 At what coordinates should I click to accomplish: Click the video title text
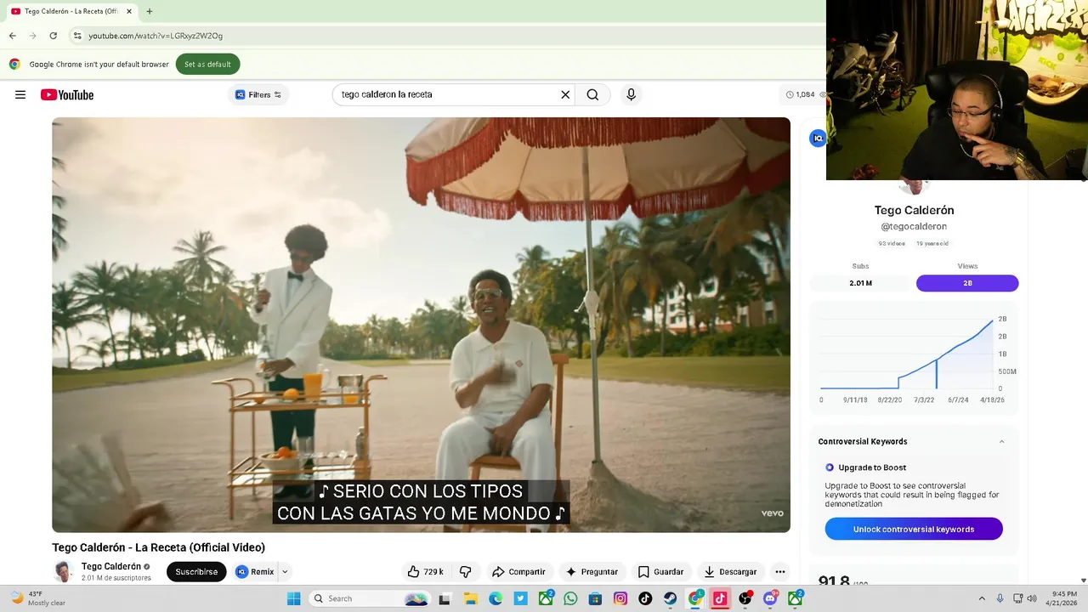coord(159,547)
